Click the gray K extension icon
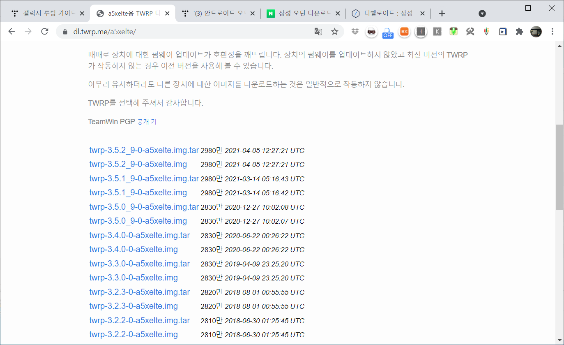Viewport: 564px width, 345px height. coord(437,31)
